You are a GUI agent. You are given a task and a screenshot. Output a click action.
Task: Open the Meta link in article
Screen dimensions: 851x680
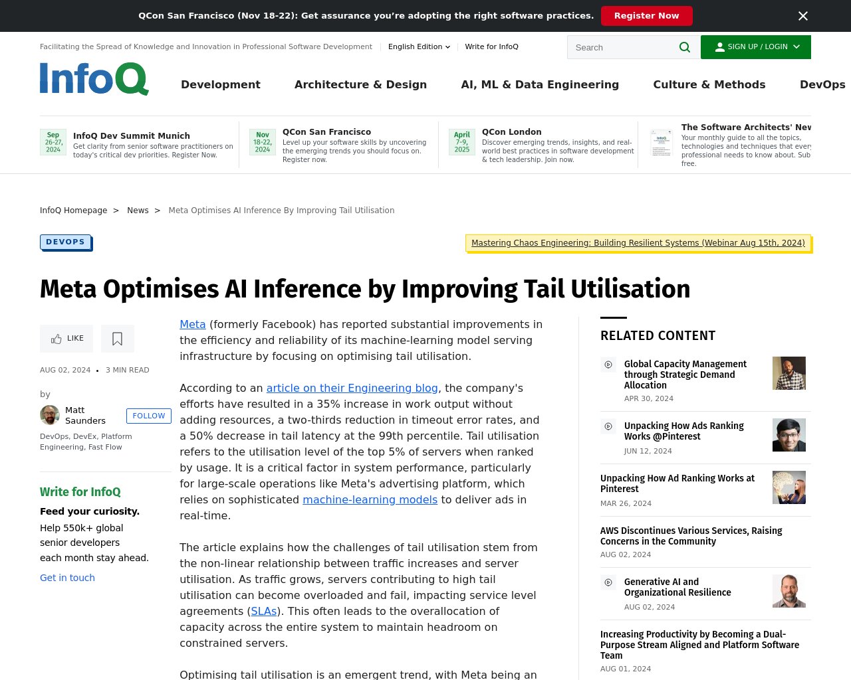point(193,324)
